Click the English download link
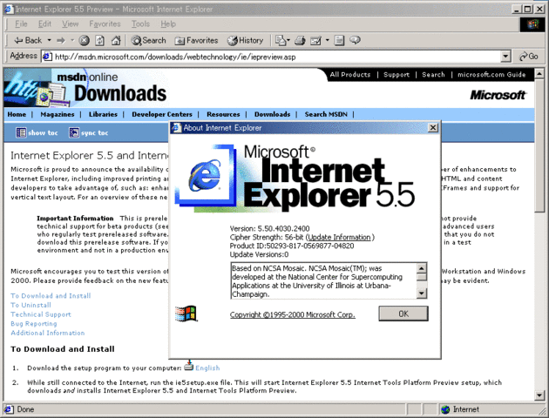Viewport: 549px width, 418px height. [x=207, y=368]
